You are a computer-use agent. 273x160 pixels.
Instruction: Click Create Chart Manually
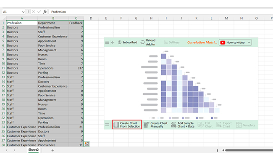pos(155,125)
